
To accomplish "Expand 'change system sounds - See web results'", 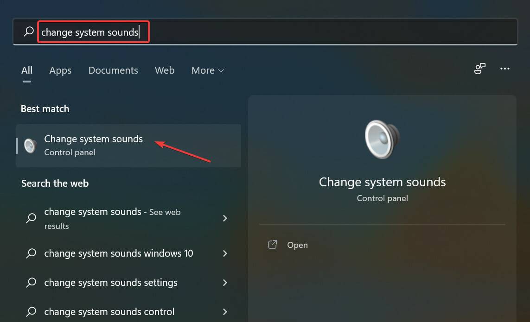I will click(x=225, y=218).
